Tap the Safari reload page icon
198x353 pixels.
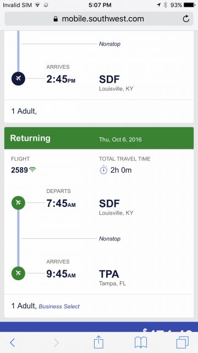click(186, 19)
